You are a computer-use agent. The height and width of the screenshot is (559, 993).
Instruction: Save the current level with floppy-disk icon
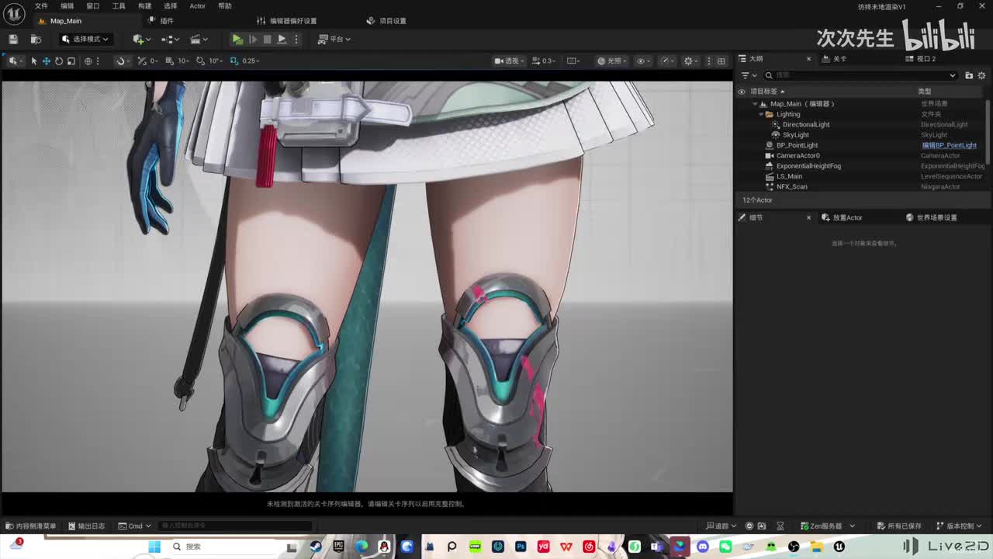[x=13, y=39]
